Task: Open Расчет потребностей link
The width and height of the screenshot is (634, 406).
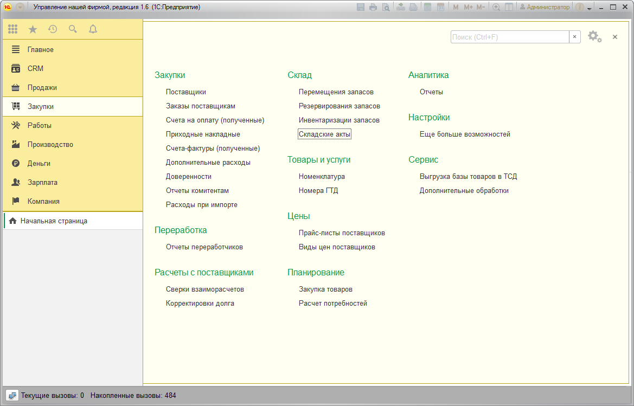Action: click(333, 303)
